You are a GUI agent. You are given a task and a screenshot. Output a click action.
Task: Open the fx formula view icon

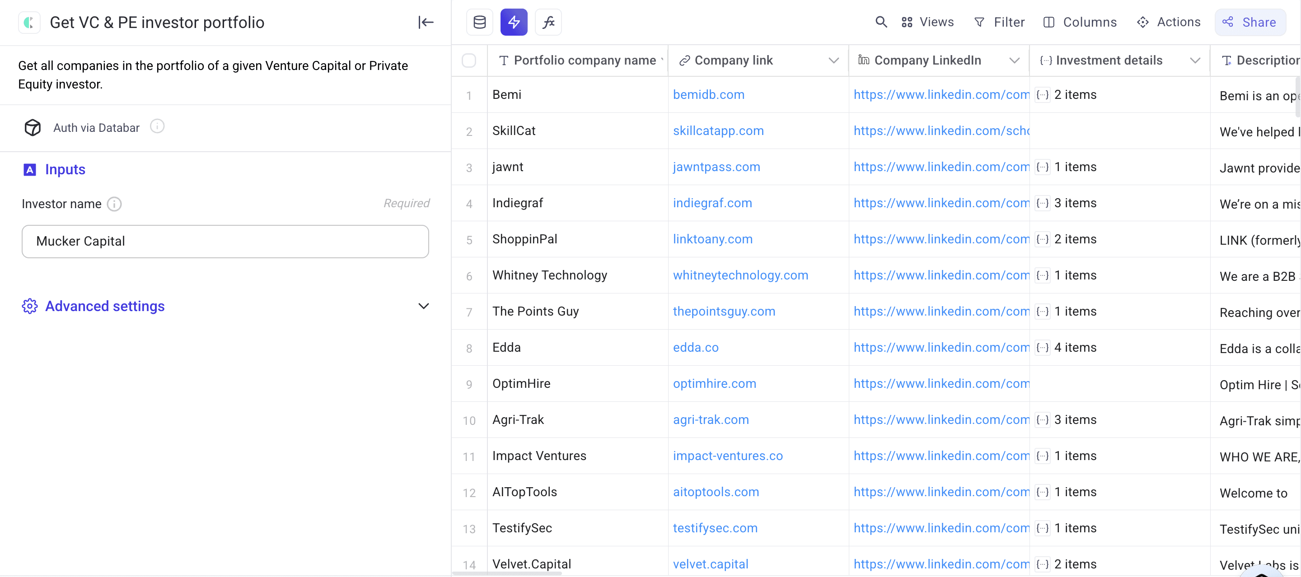pos(548,22)
